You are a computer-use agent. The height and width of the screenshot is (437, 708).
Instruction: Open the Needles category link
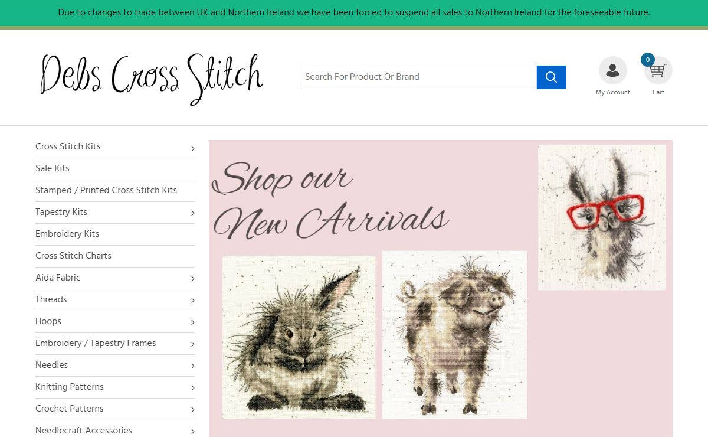coord(52,365)
